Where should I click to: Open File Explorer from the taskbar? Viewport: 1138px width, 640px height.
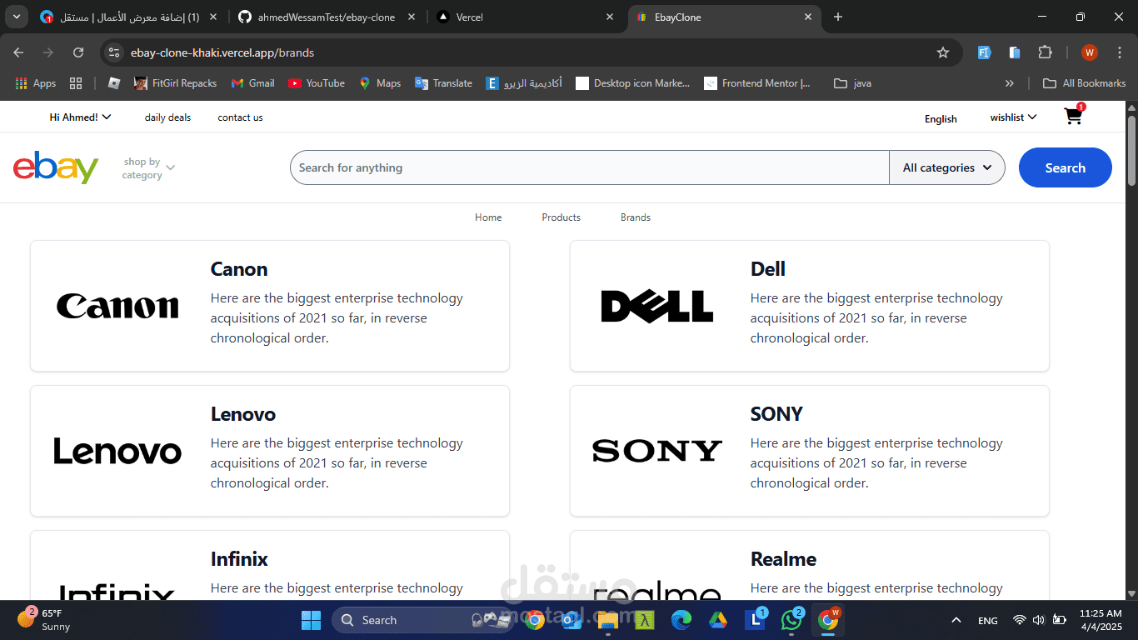pos(608,620)
